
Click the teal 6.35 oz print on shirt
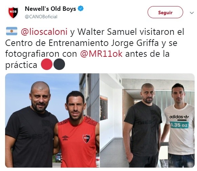(x=179, y=125)
